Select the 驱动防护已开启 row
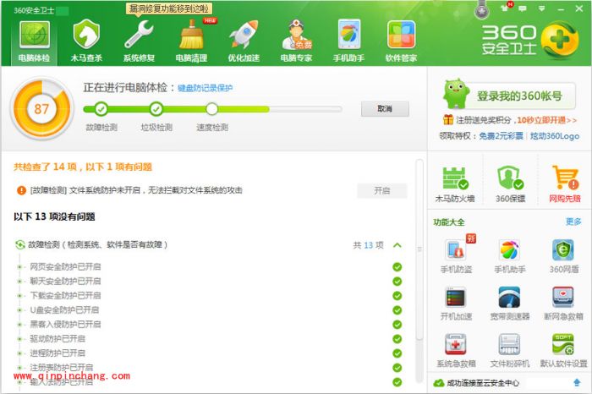592x394 pixels. click(x=209, y=338)
